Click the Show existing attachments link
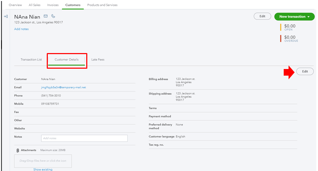 tap(43, 169)
